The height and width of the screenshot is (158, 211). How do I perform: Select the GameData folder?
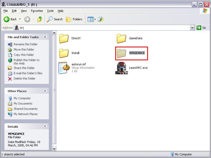pyautogui.click(x=121, y=38)
